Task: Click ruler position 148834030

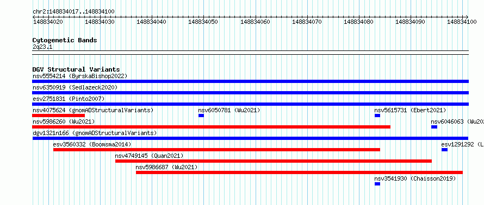Action: pos(100,22)
